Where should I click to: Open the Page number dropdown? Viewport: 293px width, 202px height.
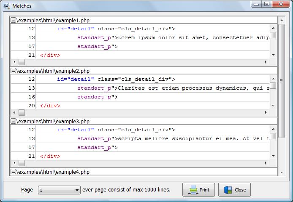pyautogui.click(x=76, y=190)
